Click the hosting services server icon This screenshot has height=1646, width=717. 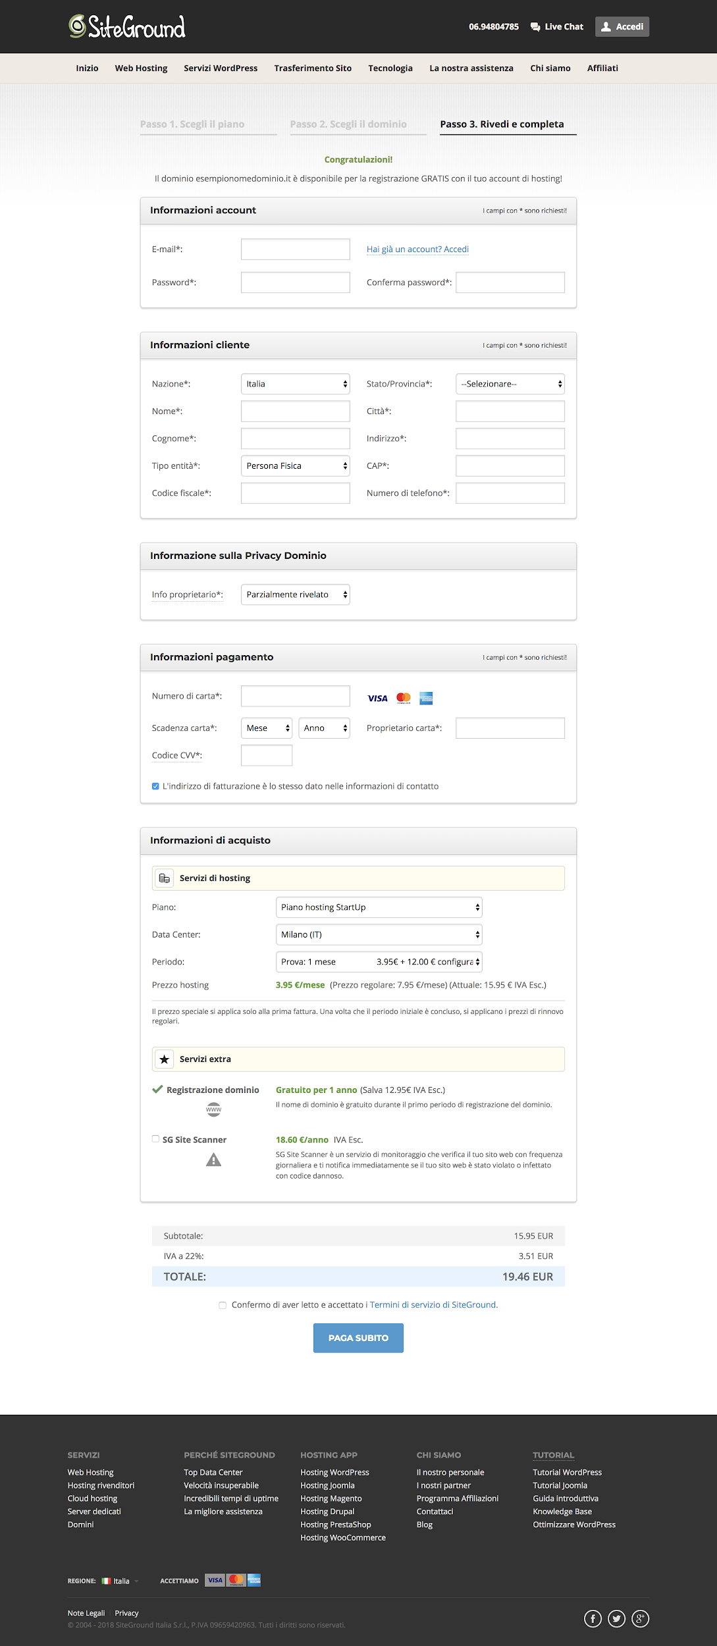(x=165, y=878)
